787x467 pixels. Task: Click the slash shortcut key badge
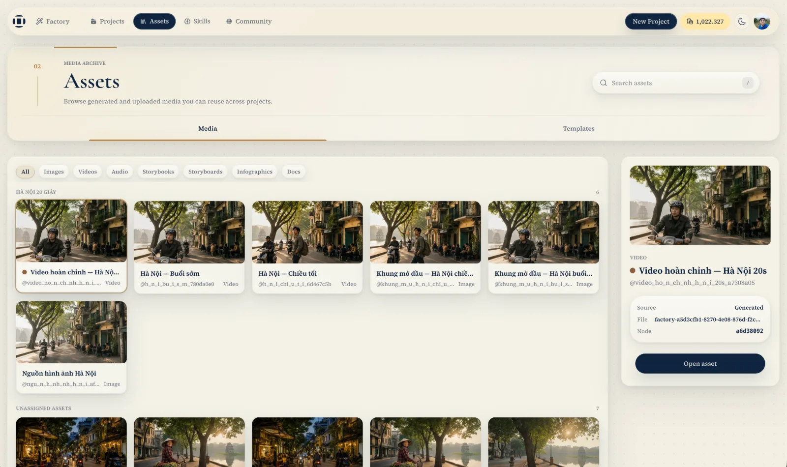click(748, 83)
